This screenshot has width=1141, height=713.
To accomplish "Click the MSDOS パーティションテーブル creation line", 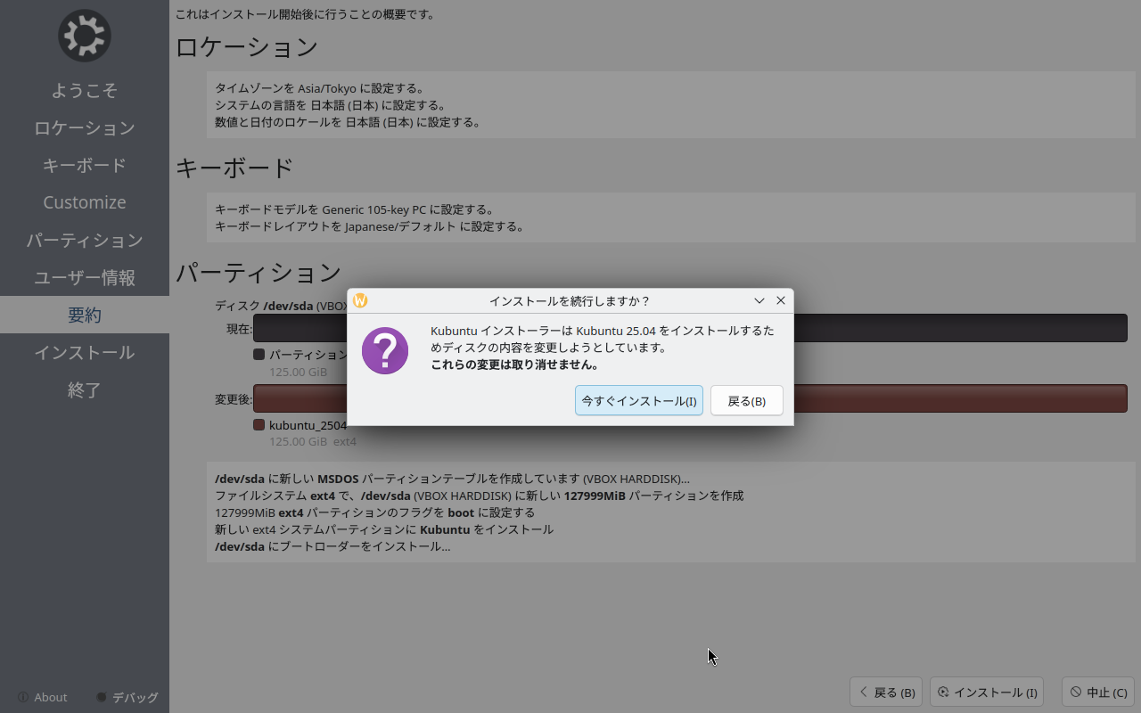I will [x=452, y=479].
